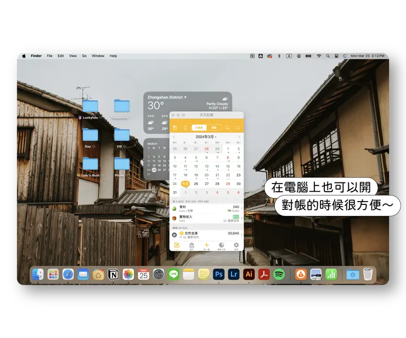The height and width of the screenshot is (338, 406).
Task: Select the highlighted 今天 date in the calendar
Action: (x=185, y=184)
